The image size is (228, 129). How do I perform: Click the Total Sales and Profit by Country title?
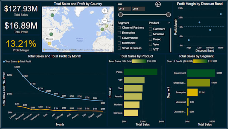coord(78,4)
